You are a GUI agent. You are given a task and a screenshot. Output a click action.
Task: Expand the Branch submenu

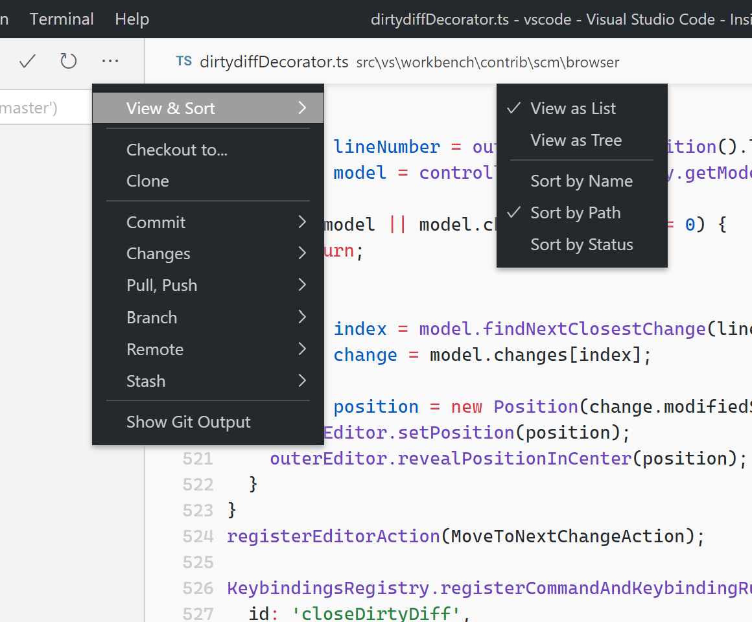point(207,317)
